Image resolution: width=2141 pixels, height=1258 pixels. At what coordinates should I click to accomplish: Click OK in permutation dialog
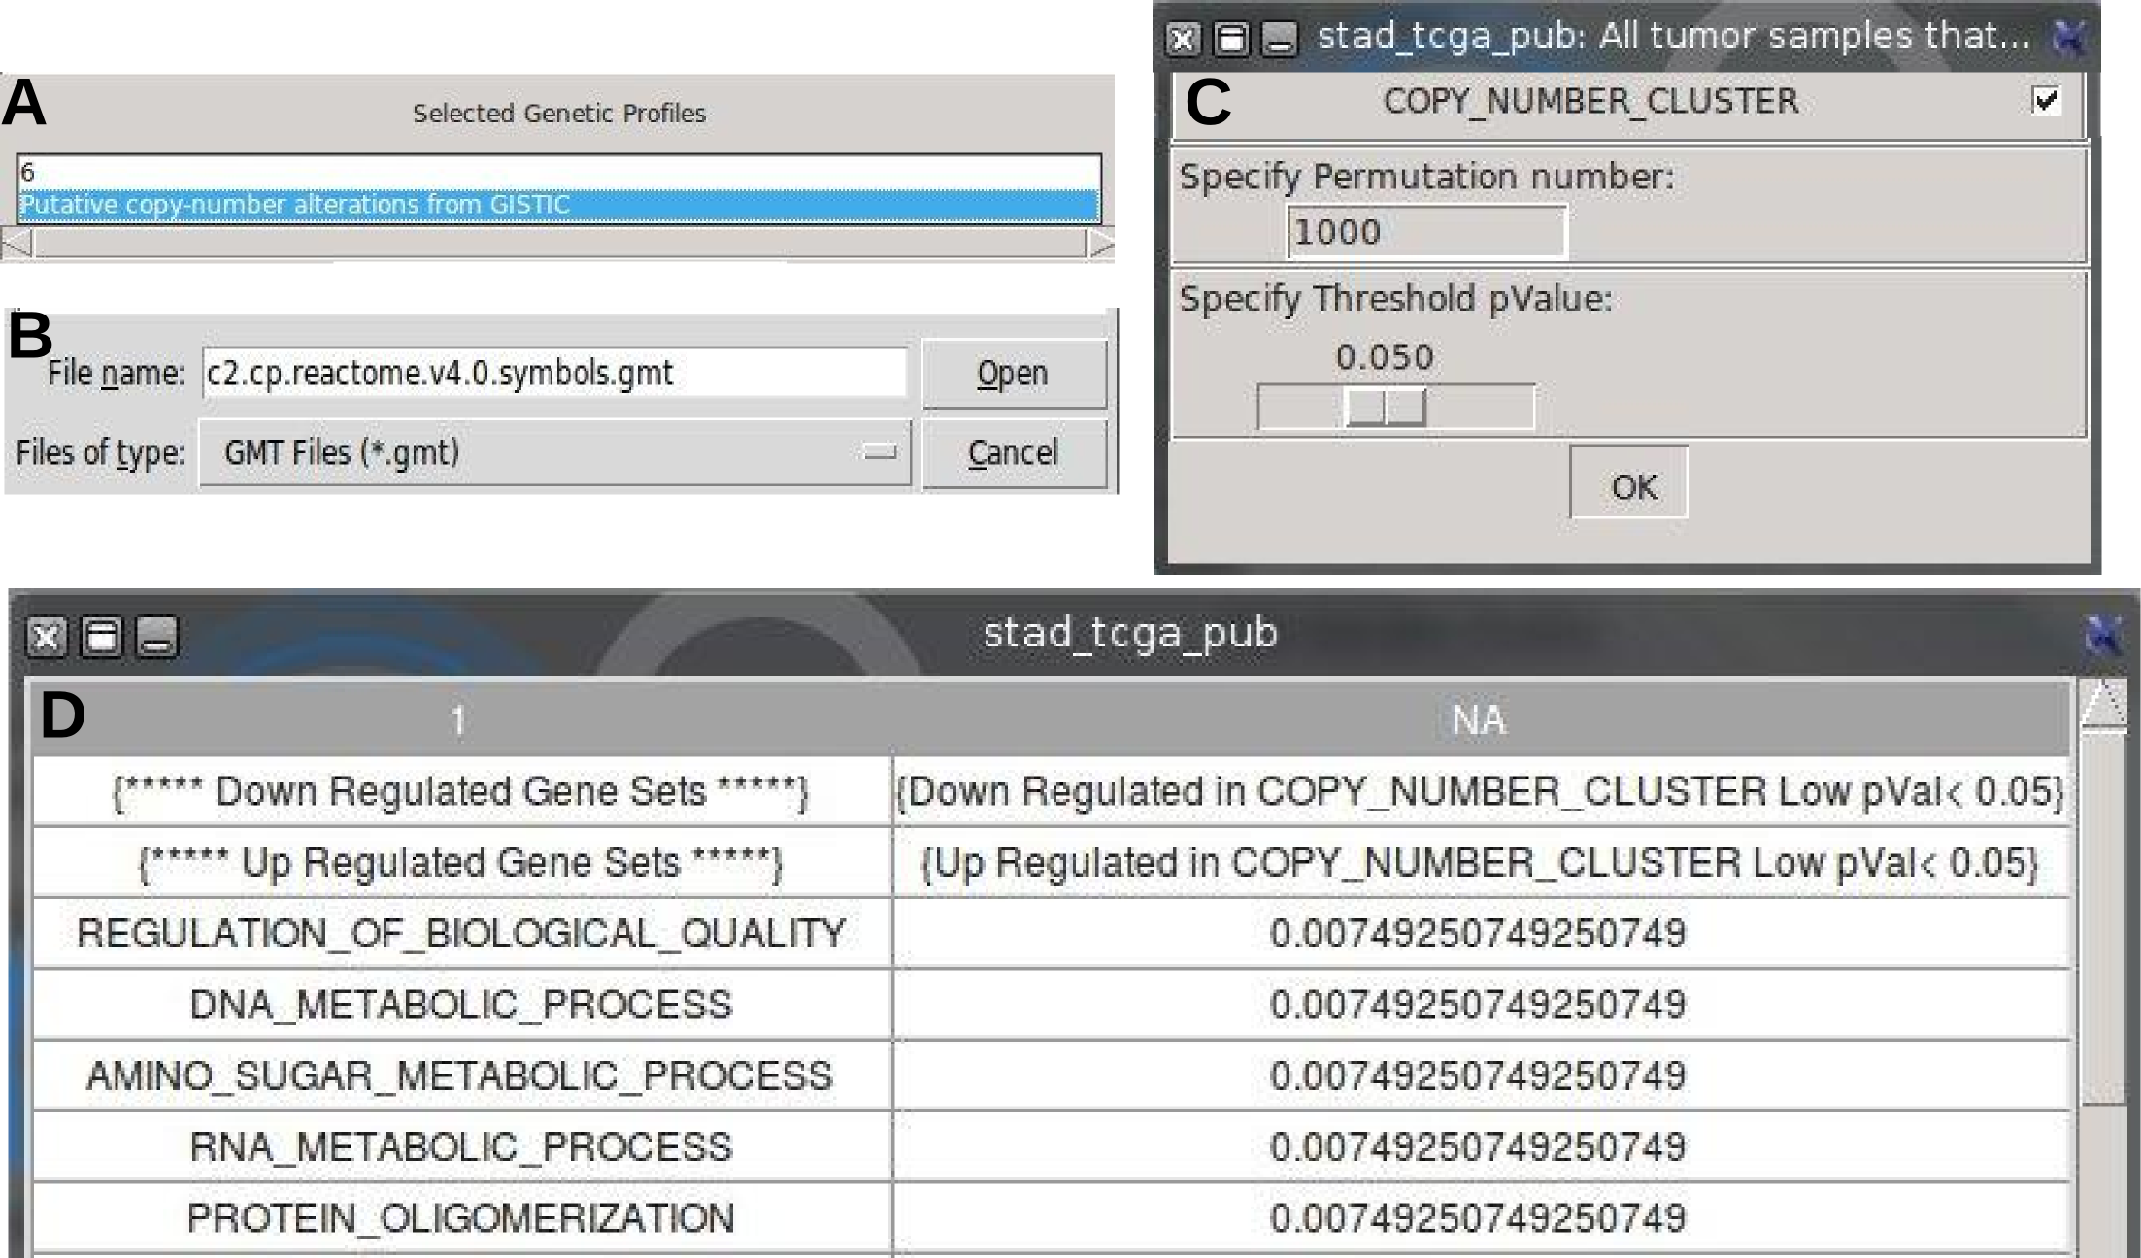(1628, 483)
